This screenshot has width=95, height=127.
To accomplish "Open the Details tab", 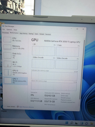I will [x=42, y=34].
